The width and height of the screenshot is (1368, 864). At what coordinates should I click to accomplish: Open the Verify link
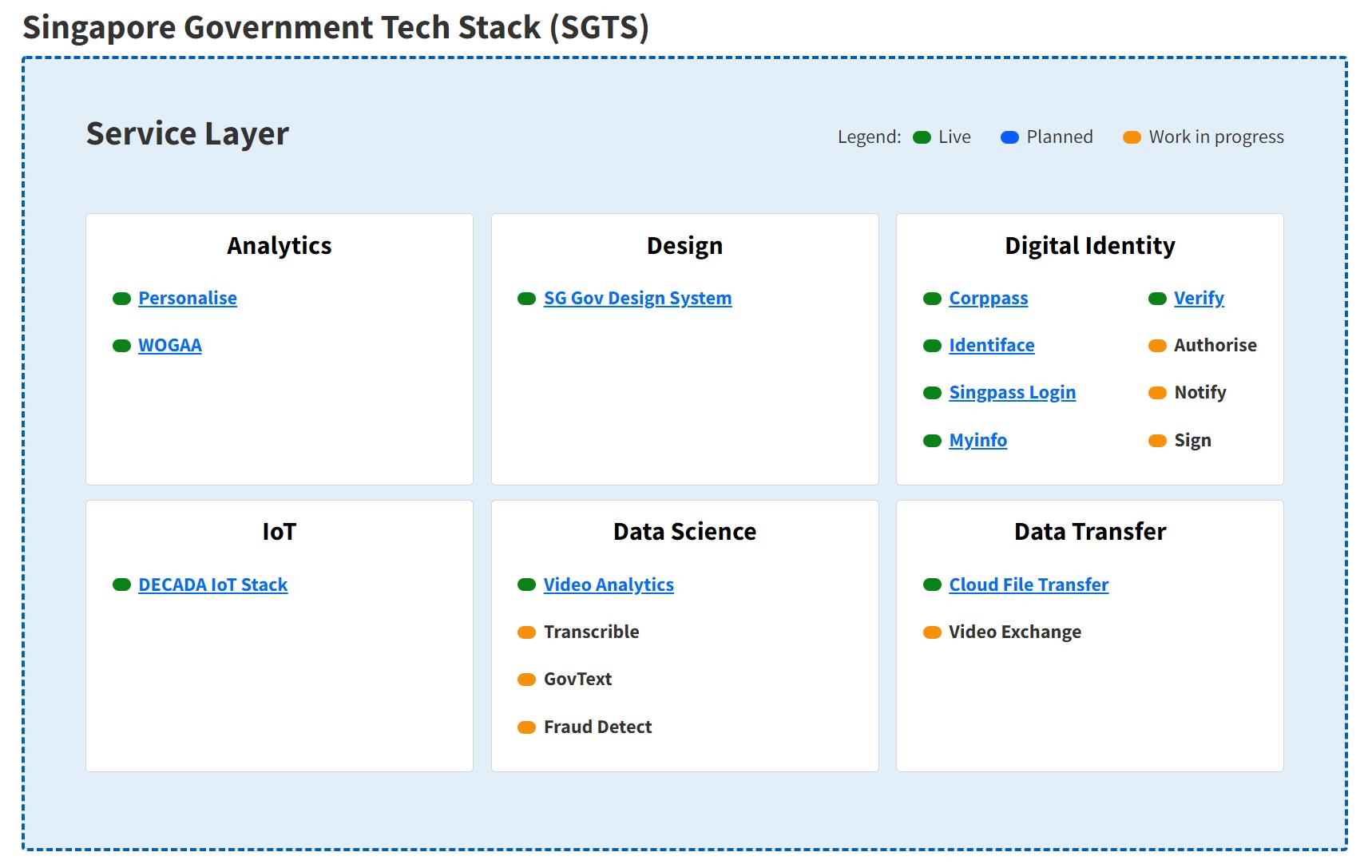(1199, 298)
